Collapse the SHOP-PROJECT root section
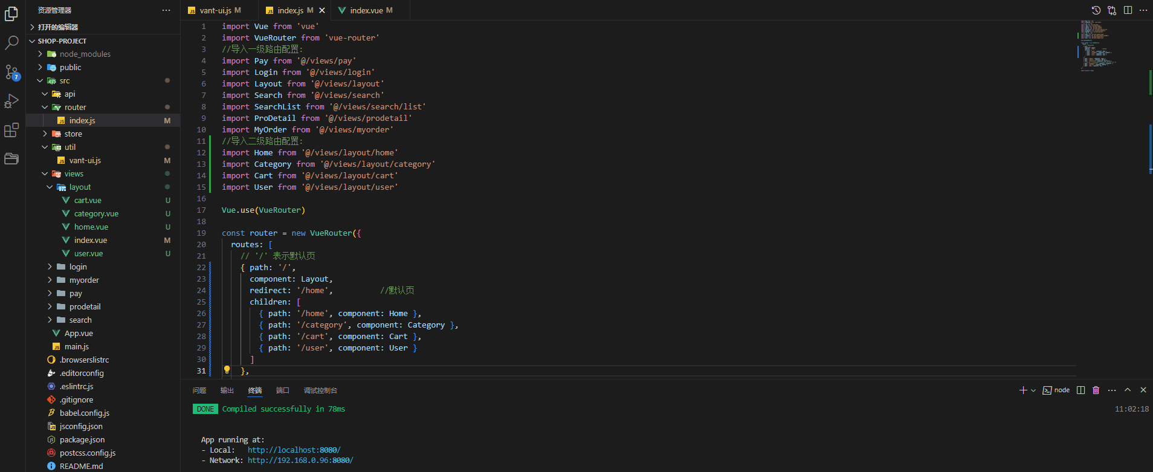1153x472 pixels. 103,41
